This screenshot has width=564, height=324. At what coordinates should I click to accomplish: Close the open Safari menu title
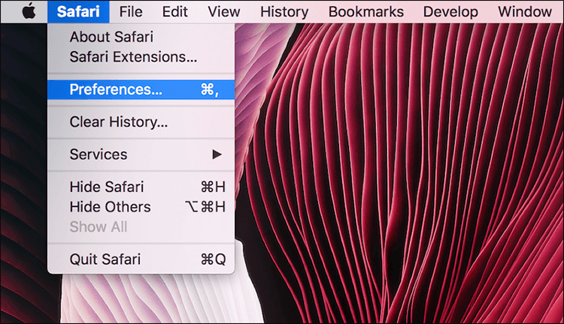(78, 11)
